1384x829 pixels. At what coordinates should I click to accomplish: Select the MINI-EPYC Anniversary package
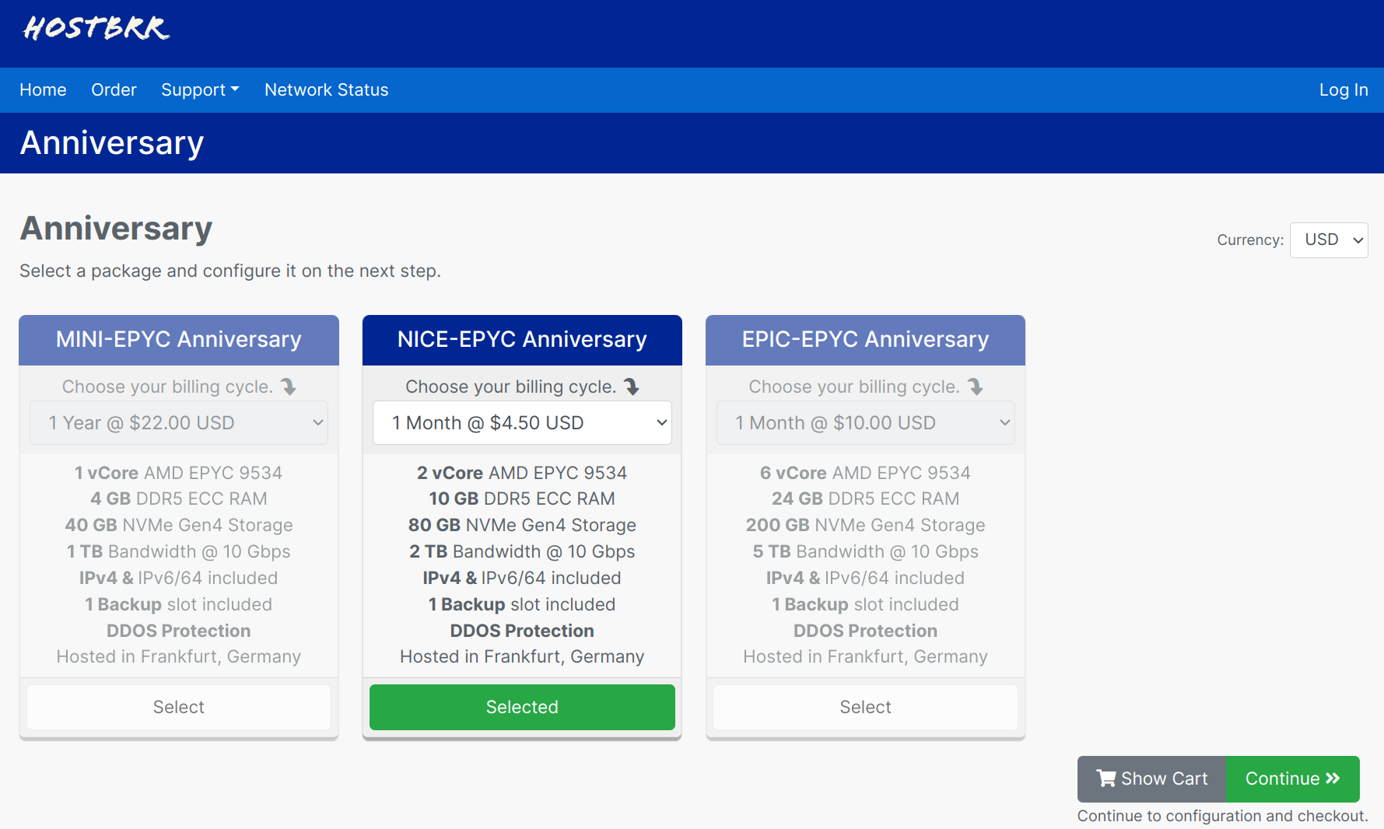coord(179,707)
